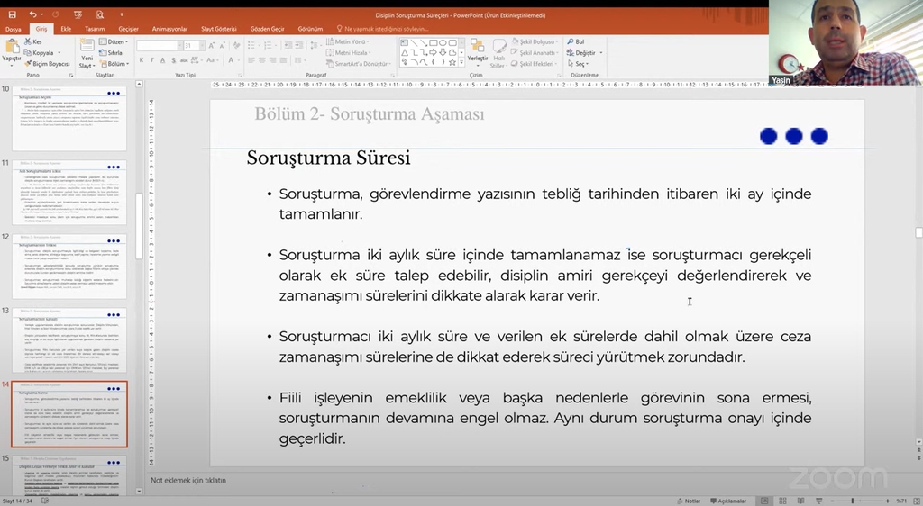Select the oval shape in the shapes gallery

[443, 43]
